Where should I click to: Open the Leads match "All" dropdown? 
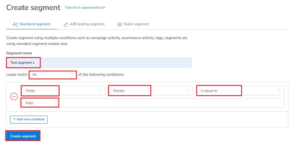point(53,75)
